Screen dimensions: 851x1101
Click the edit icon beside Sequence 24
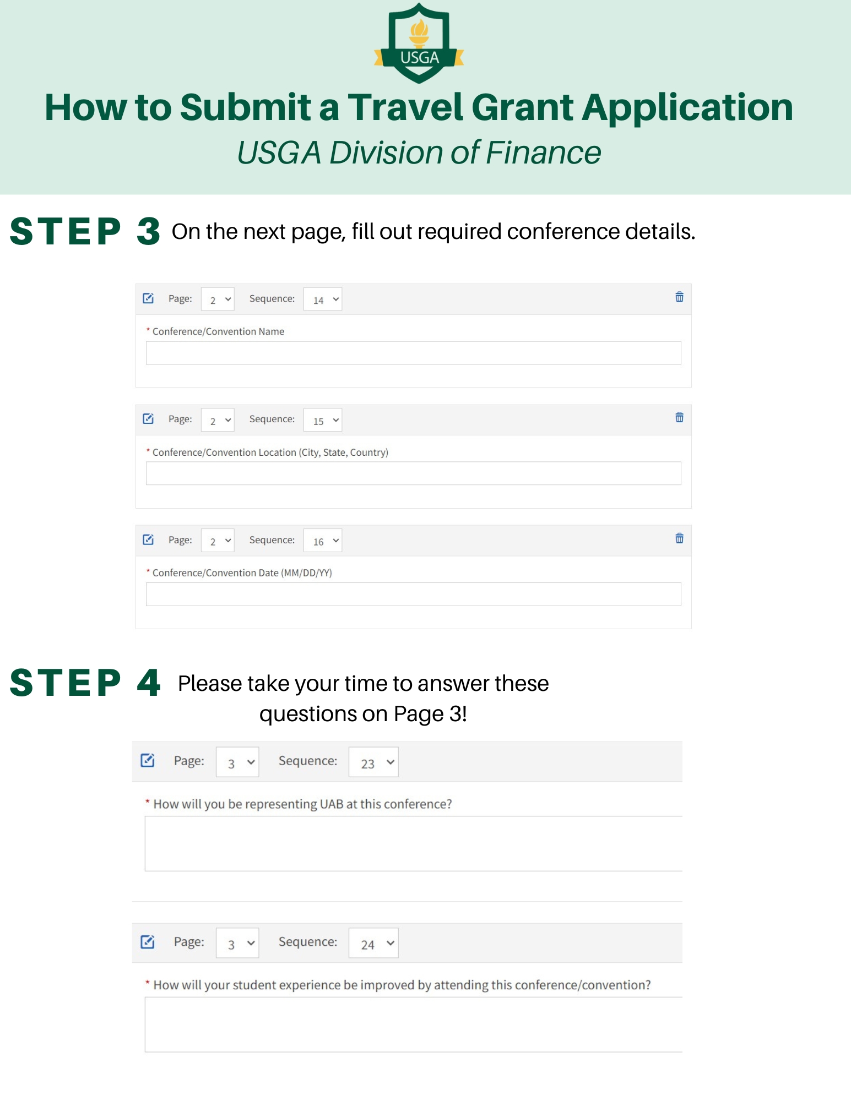coord(148,942)
